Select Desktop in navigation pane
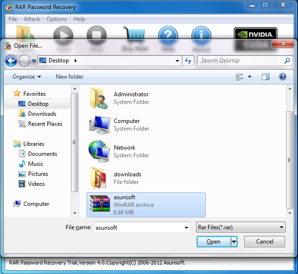Image resolution: width=298 pixels, height=274 pixels. [x=38, y=104]
